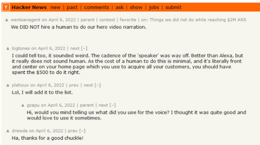Upvote the wantsanagent comment

tap(7, 20)
